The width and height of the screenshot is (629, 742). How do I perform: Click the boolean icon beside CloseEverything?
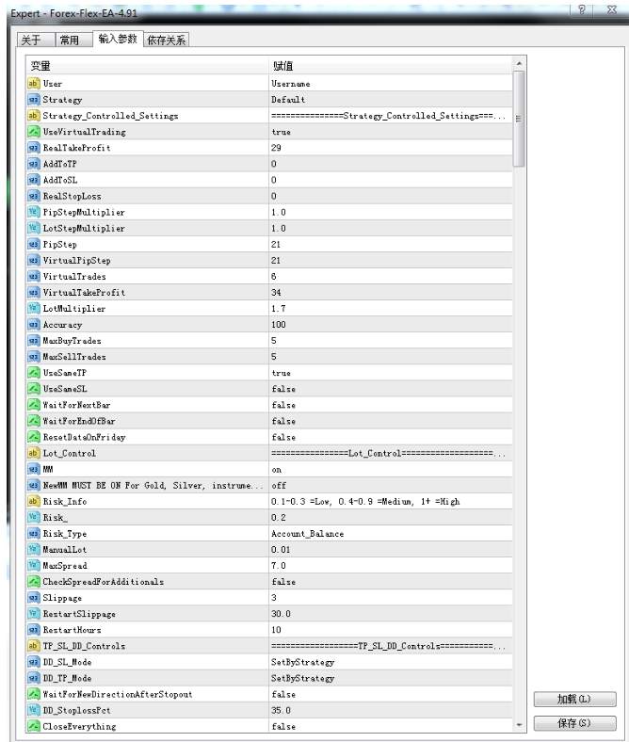coord(33,727)
